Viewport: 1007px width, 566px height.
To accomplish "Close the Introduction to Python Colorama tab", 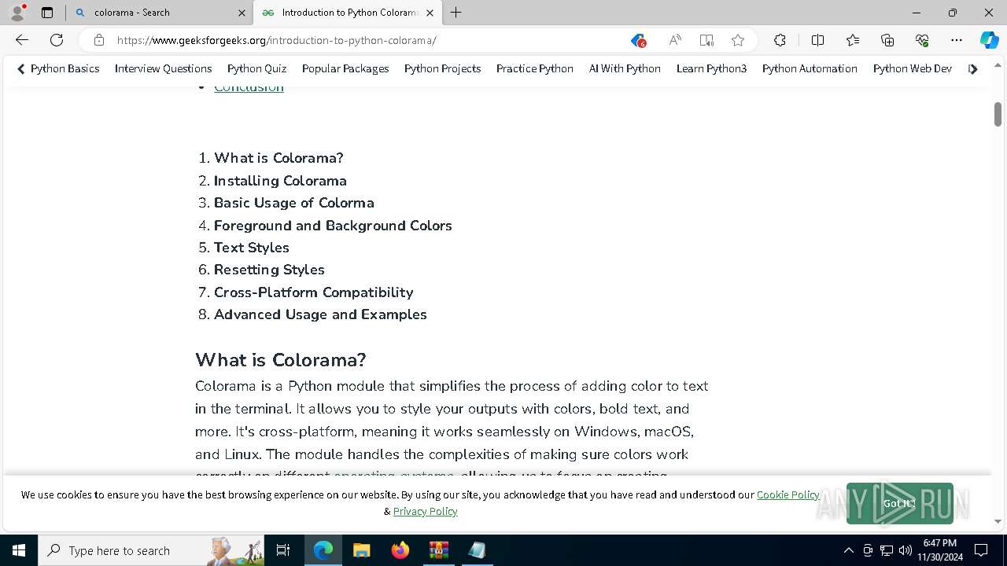I will [x=430, y=13].
